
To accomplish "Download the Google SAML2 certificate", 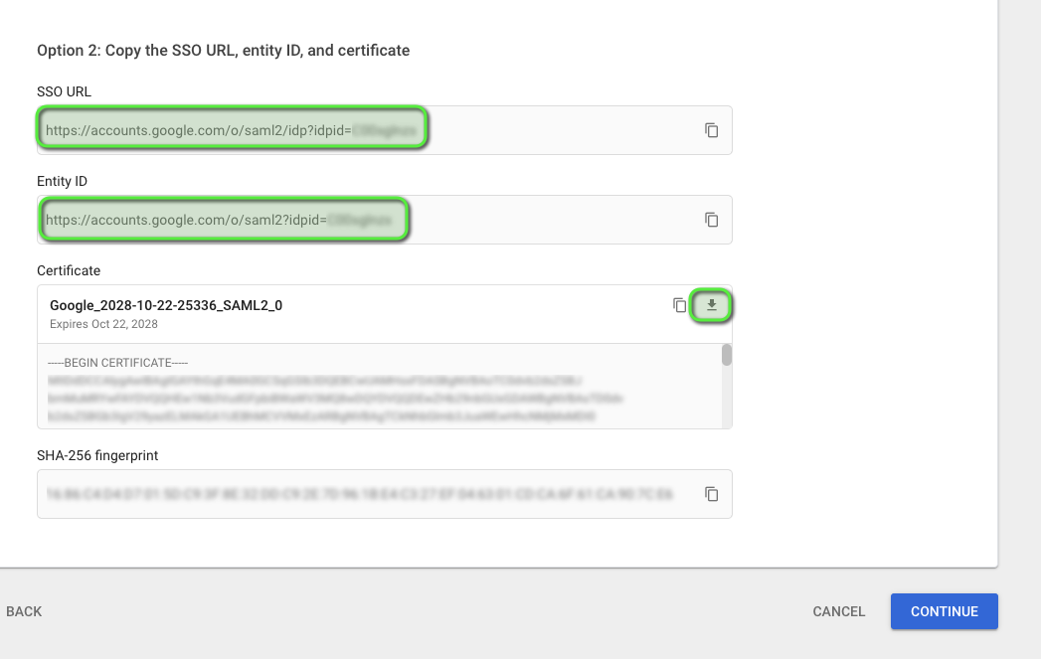I will [x=711, y=306].
